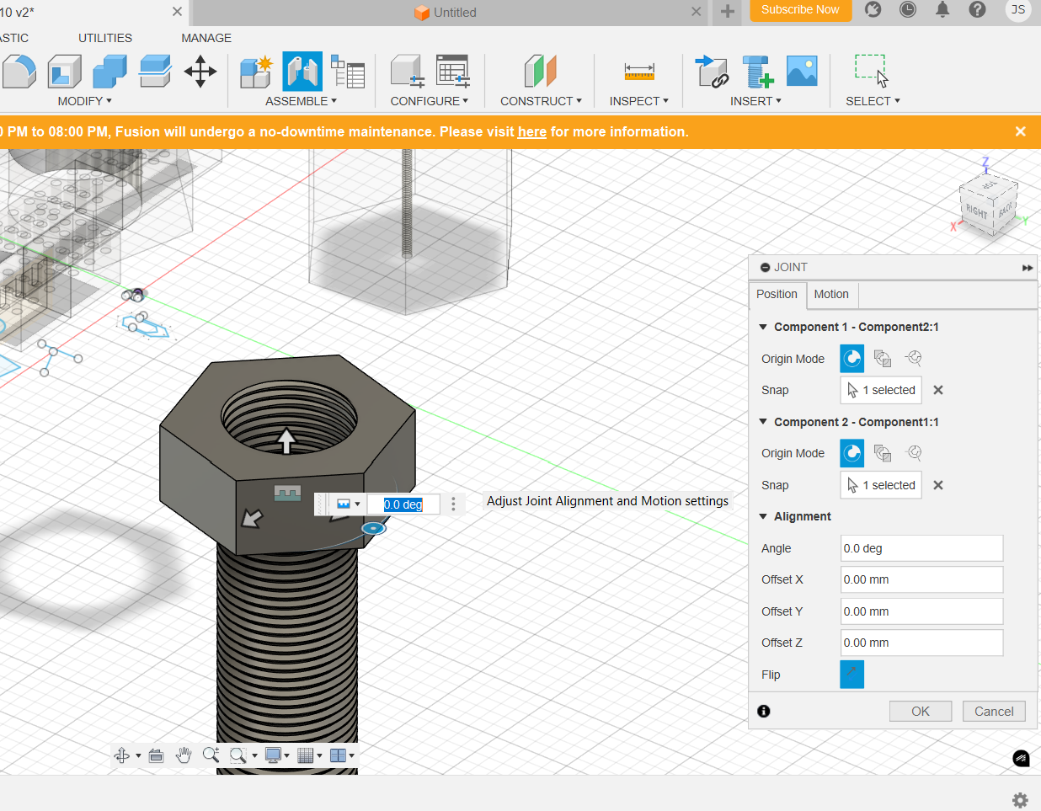Create a New Component from Assemble

(x=256, y=72)
